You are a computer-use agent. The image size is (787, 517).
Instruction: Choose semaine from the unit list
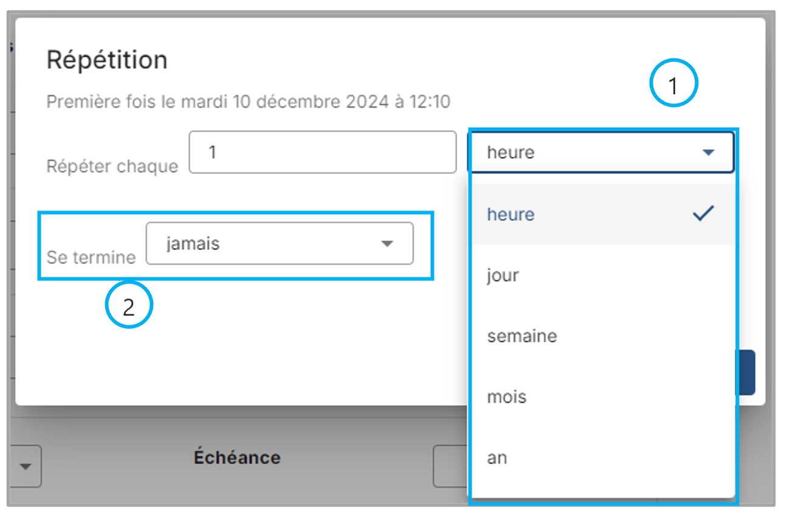[x=522, y=336]
